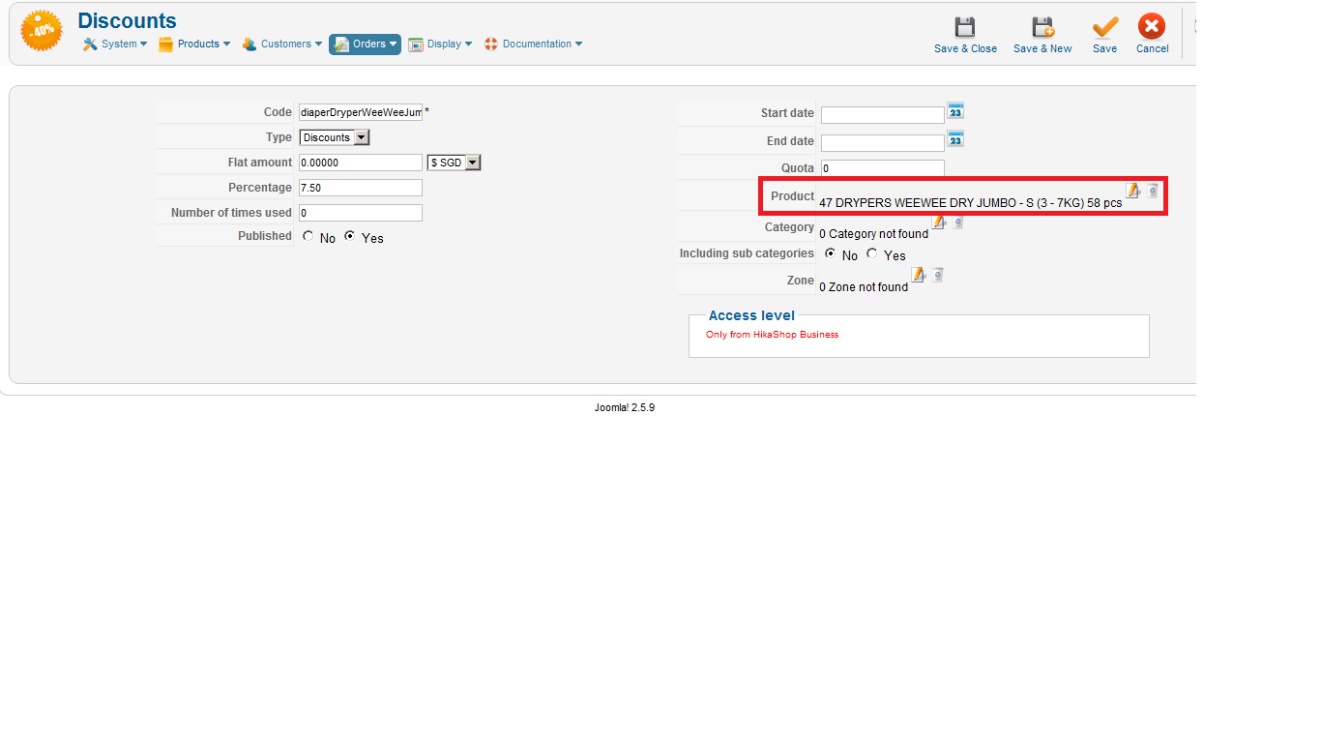Click the trash icon to remove Product
1321x742 pixels.
(x=1153, y=192)
